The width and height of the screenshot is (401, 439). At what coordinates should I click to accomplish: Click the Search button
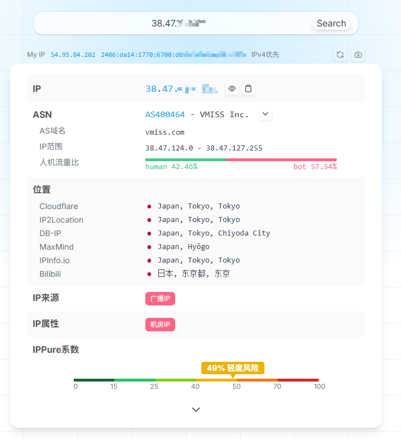(x=331, y=23)
